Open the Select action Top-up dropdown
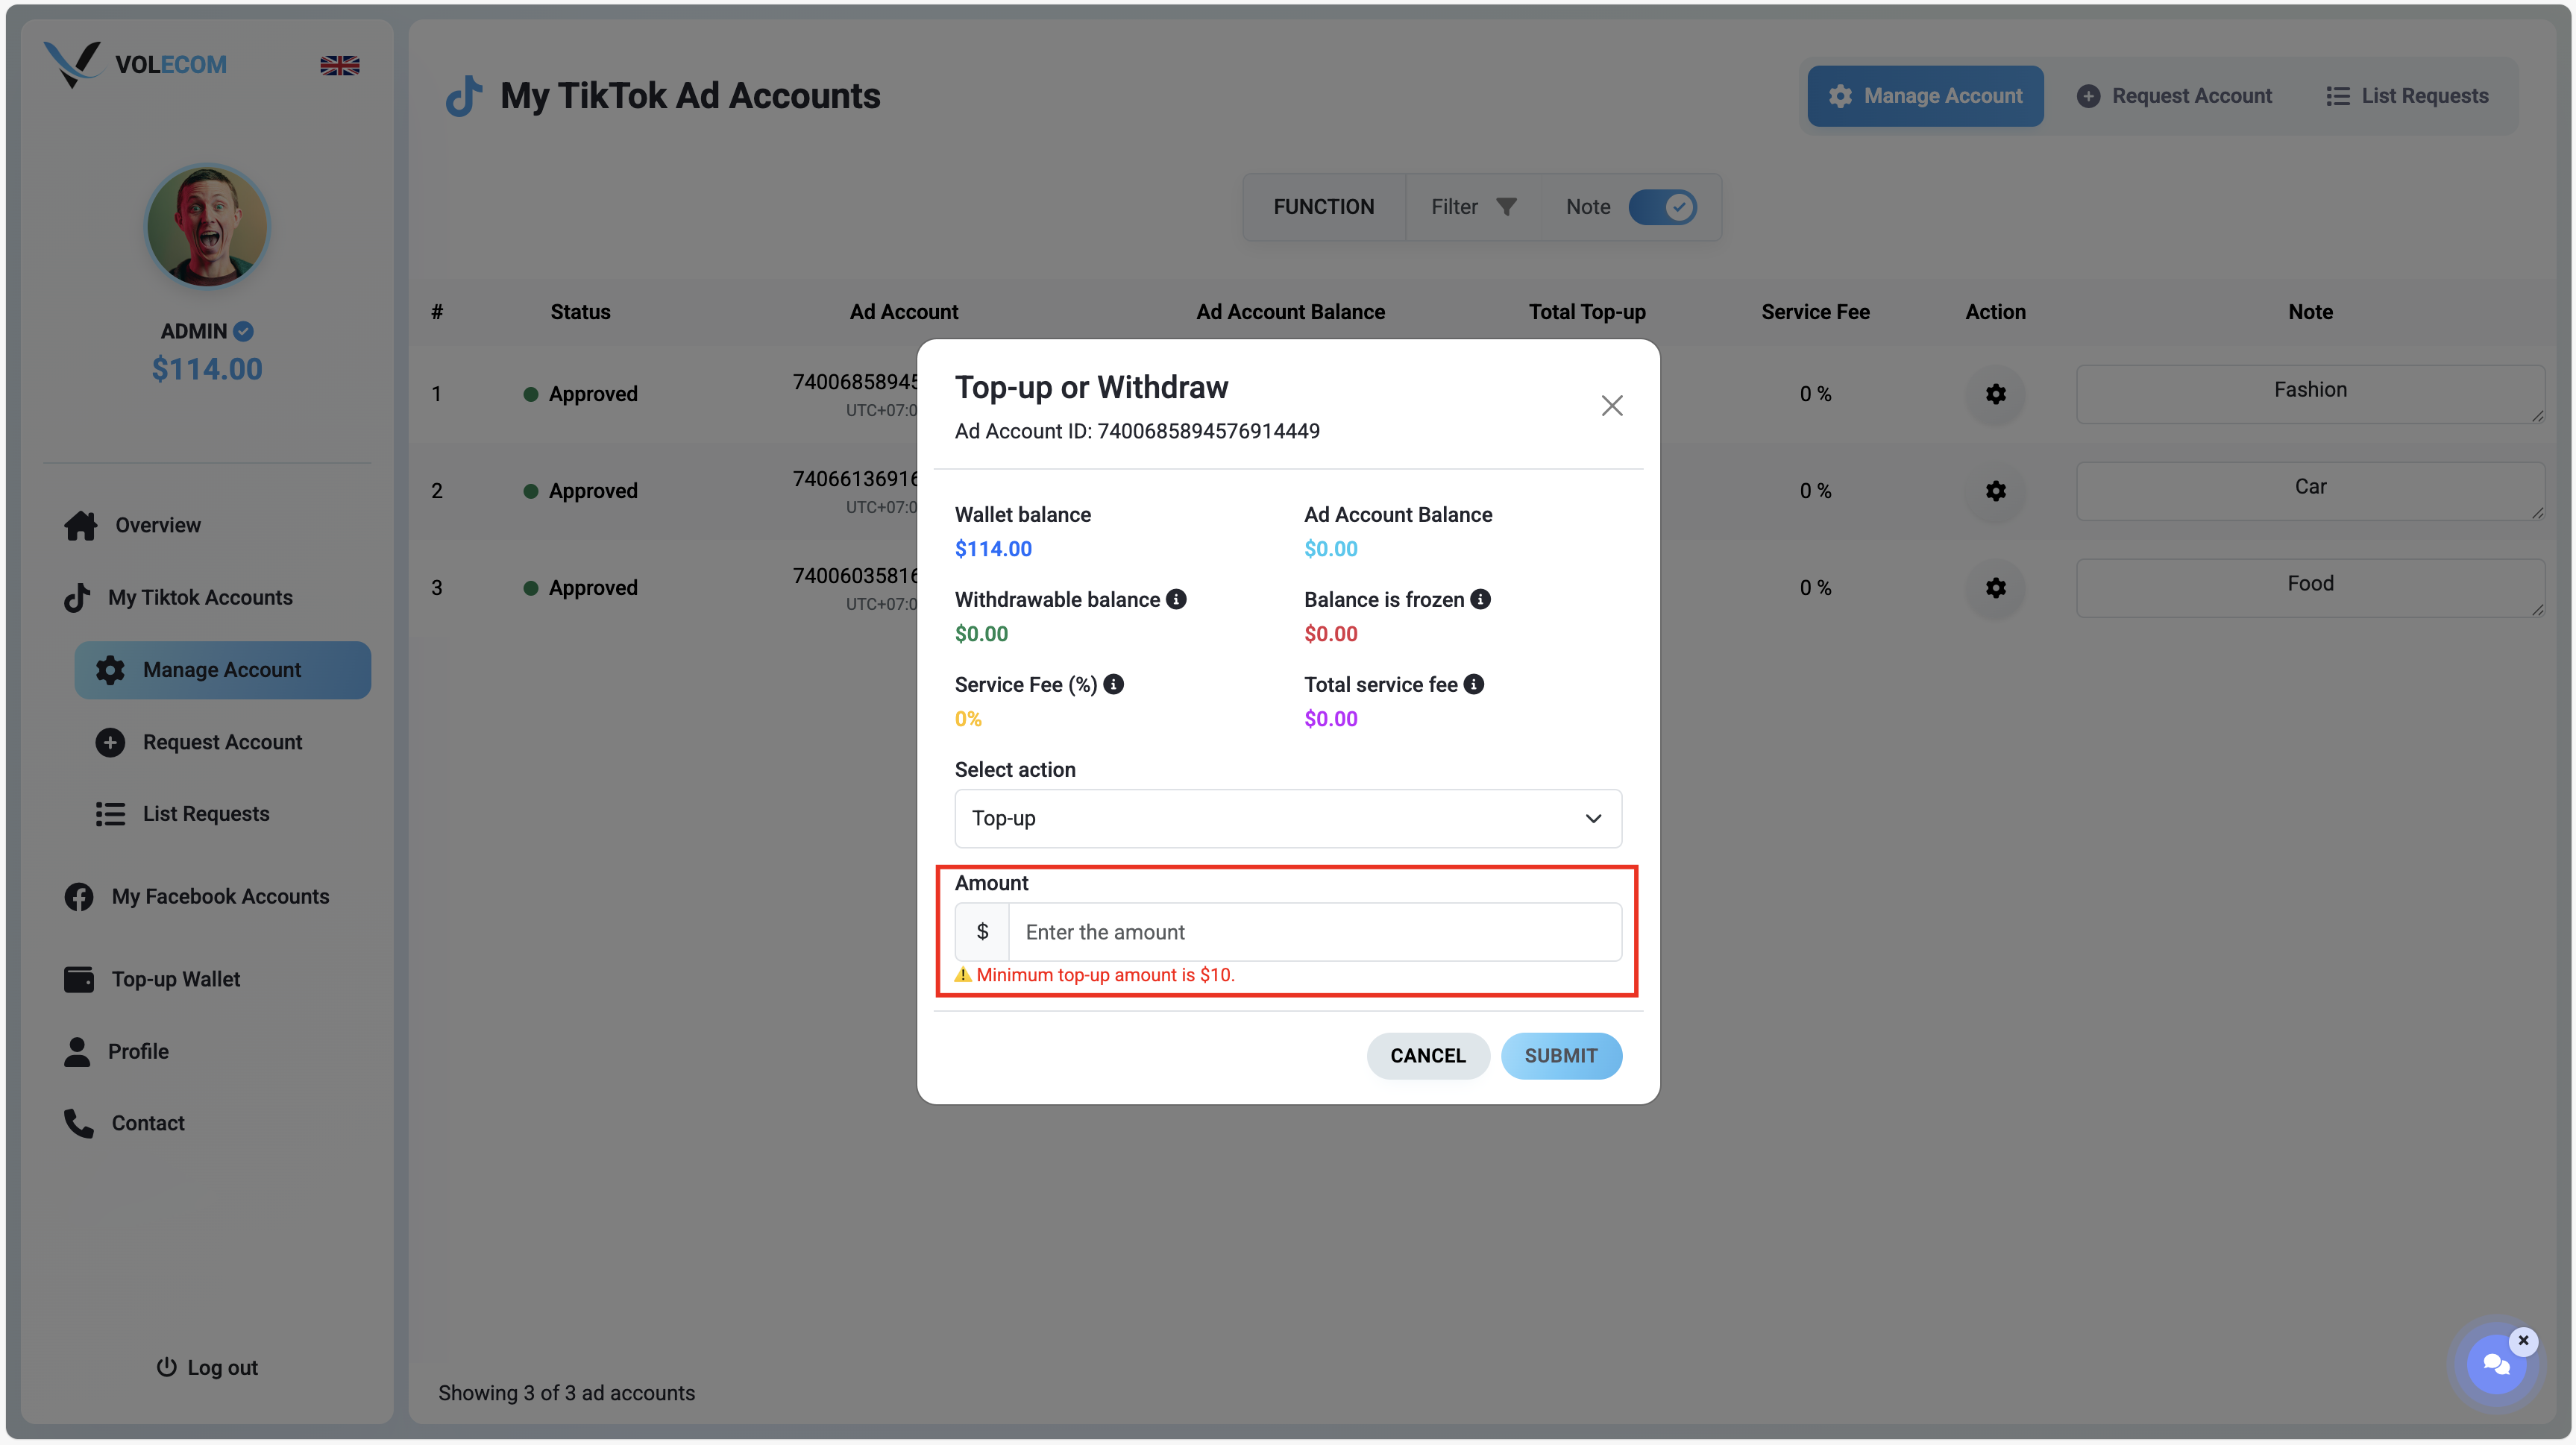The image size is (2576, 1445). 1288,819
